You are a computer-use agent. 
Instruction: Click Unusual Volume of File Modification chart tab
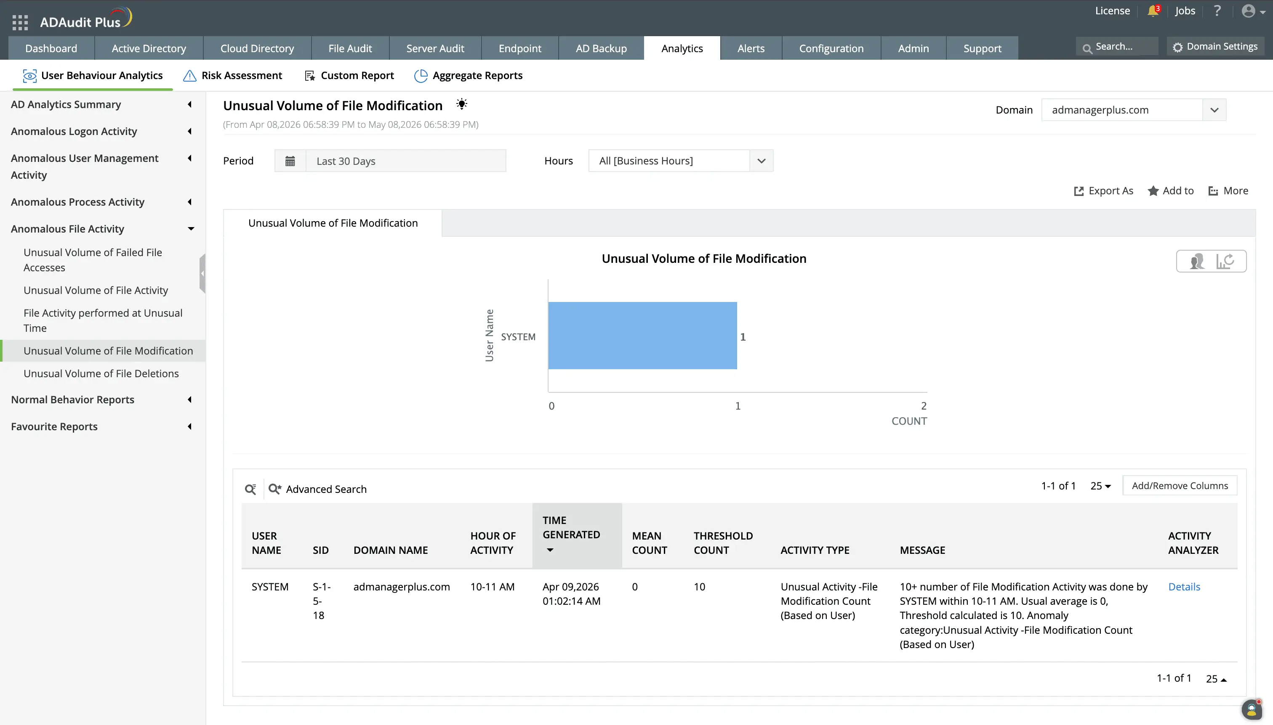point(333,223)
